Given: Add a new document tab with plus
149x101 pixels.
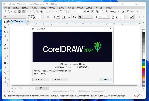Looking at the screenshot, I should click(x=28, y=21).
